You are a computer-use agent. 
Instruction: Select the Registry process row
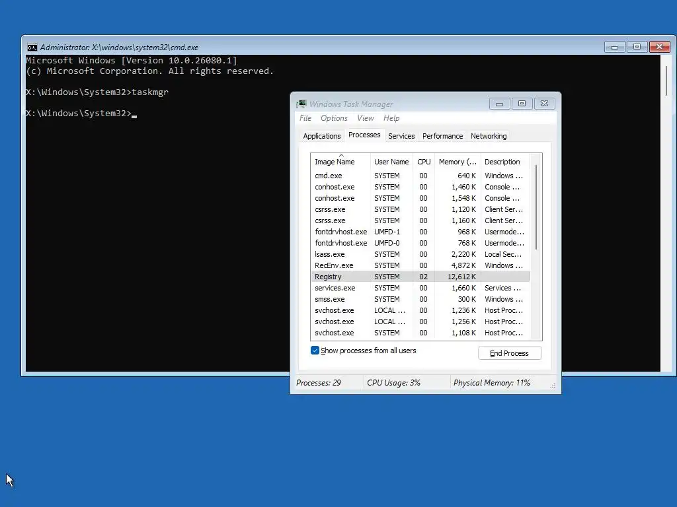click(x=420, y=277)
